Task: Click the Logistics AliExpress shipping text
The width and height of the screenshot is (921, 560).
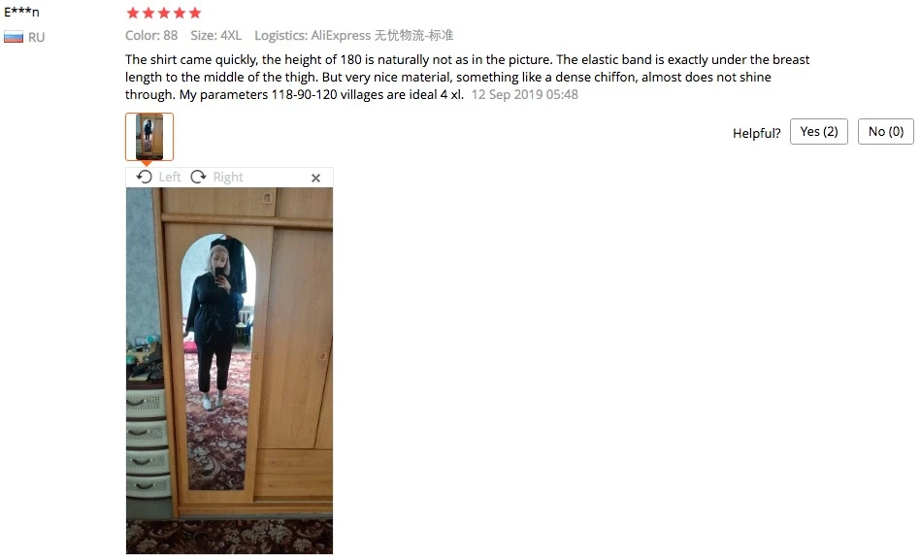Action: pos(353,35)
